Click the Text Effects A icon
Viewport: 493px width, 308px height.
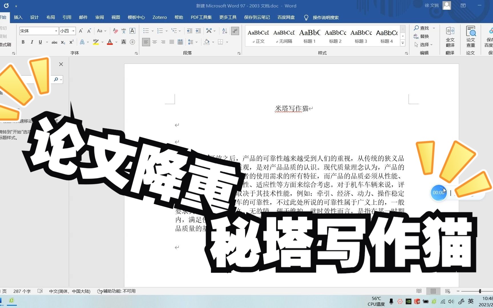pos(82,42)
